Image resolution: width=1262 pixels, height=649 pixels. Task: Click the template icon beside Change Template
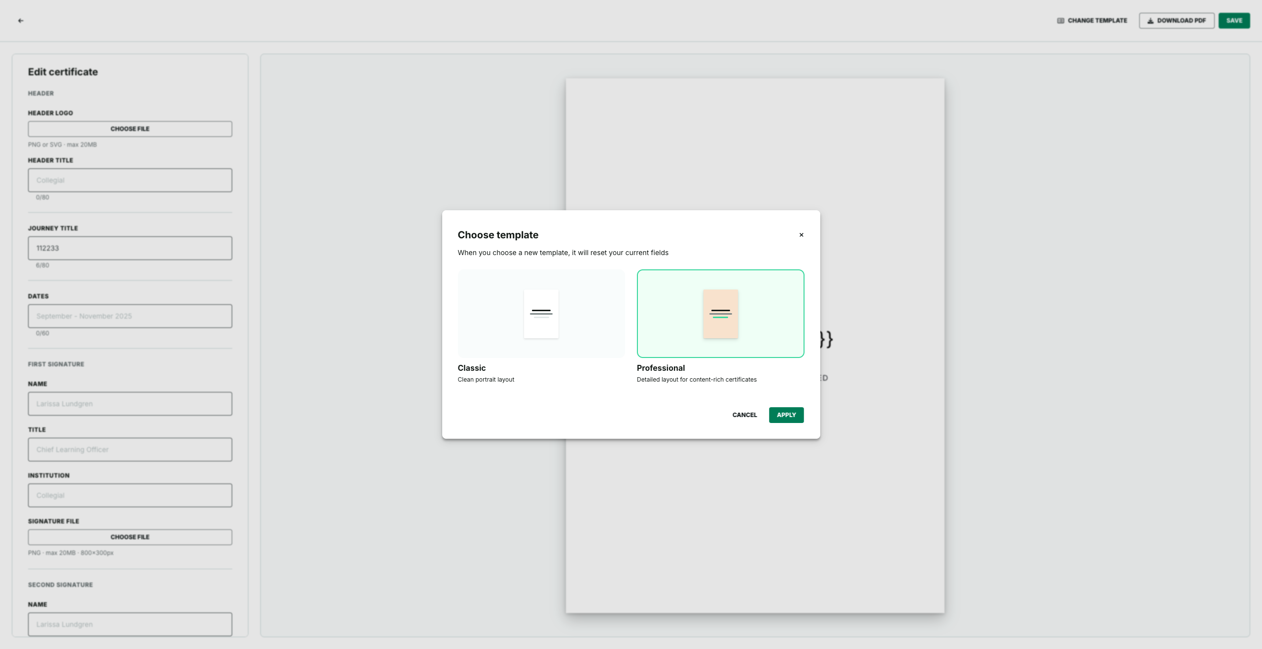[x=1060, y=21]
